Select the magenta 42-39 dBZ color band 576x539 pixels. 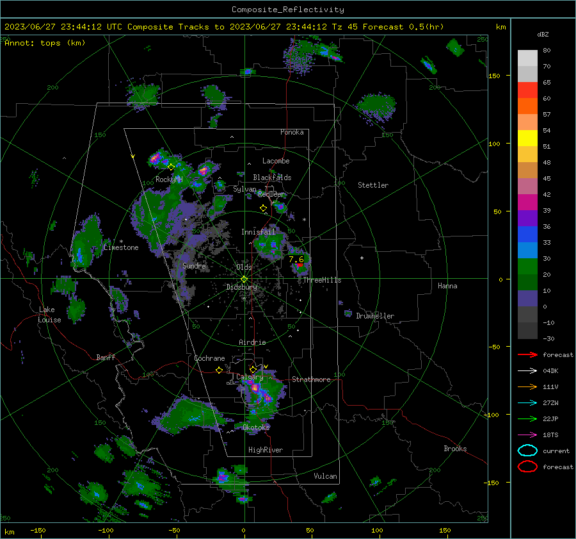click(x=527, y=202)
